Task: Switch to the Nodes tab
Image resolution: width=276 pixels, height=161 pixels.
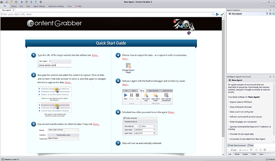Action: pos(245,154)
